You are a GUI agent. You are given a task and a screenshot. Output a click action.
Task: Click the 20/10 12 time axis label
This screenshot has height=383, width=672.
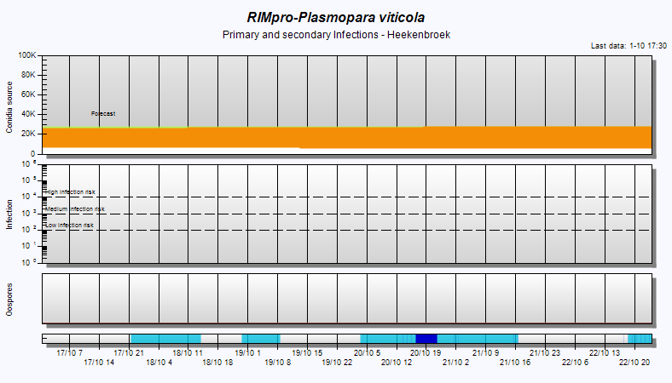click(397, 363)
